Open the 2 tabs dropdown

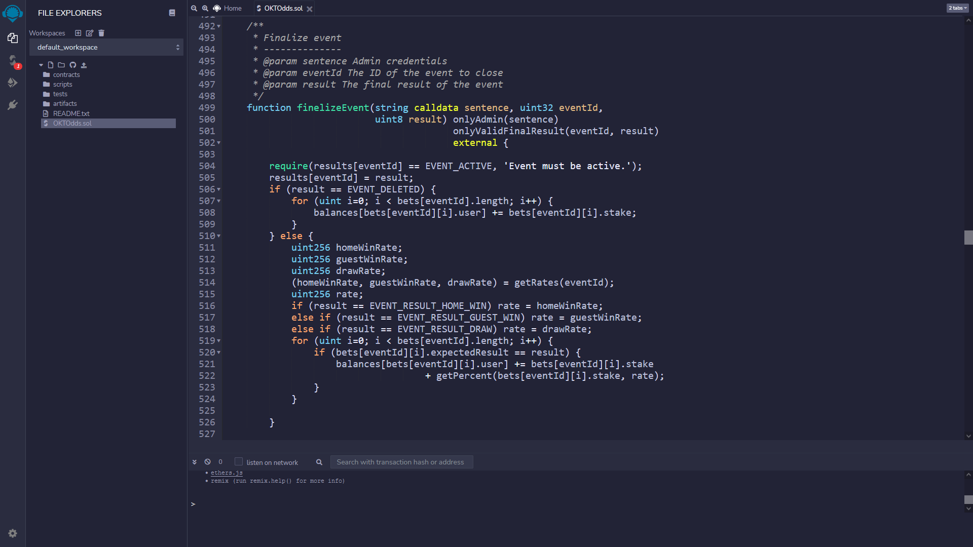pyautogui.click(x=957, y=8)
